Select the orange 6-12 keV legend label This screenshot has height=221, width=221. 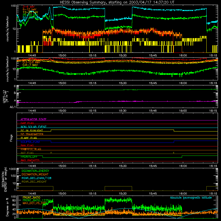[x=30, y=9]
